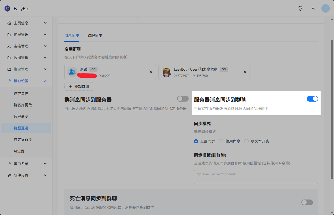The height and width of the screenshot is (215, 334).
Task: Click the wrench icon beside 黑白名单
Action: tap(9, 164)
